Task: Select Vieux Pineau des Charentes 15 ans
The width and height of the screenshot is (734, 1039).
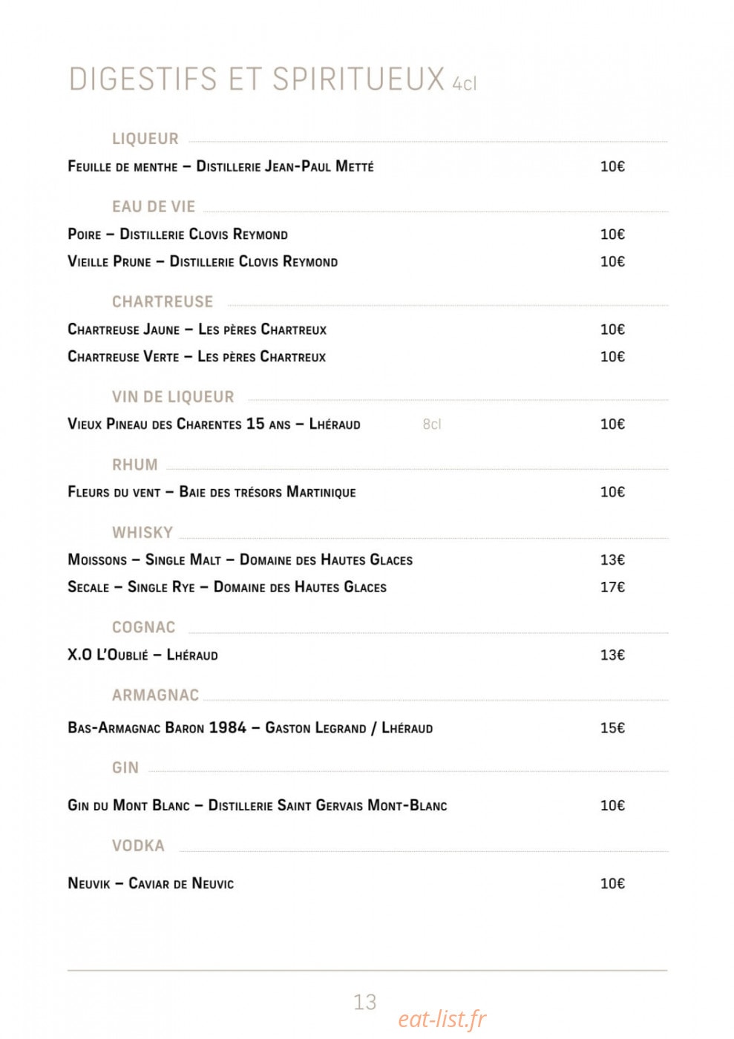Action: pyautogui.click(x=214, y=424)
